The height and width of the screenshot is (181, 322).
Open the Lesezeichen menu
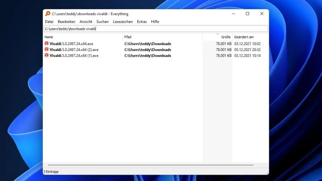123,22
